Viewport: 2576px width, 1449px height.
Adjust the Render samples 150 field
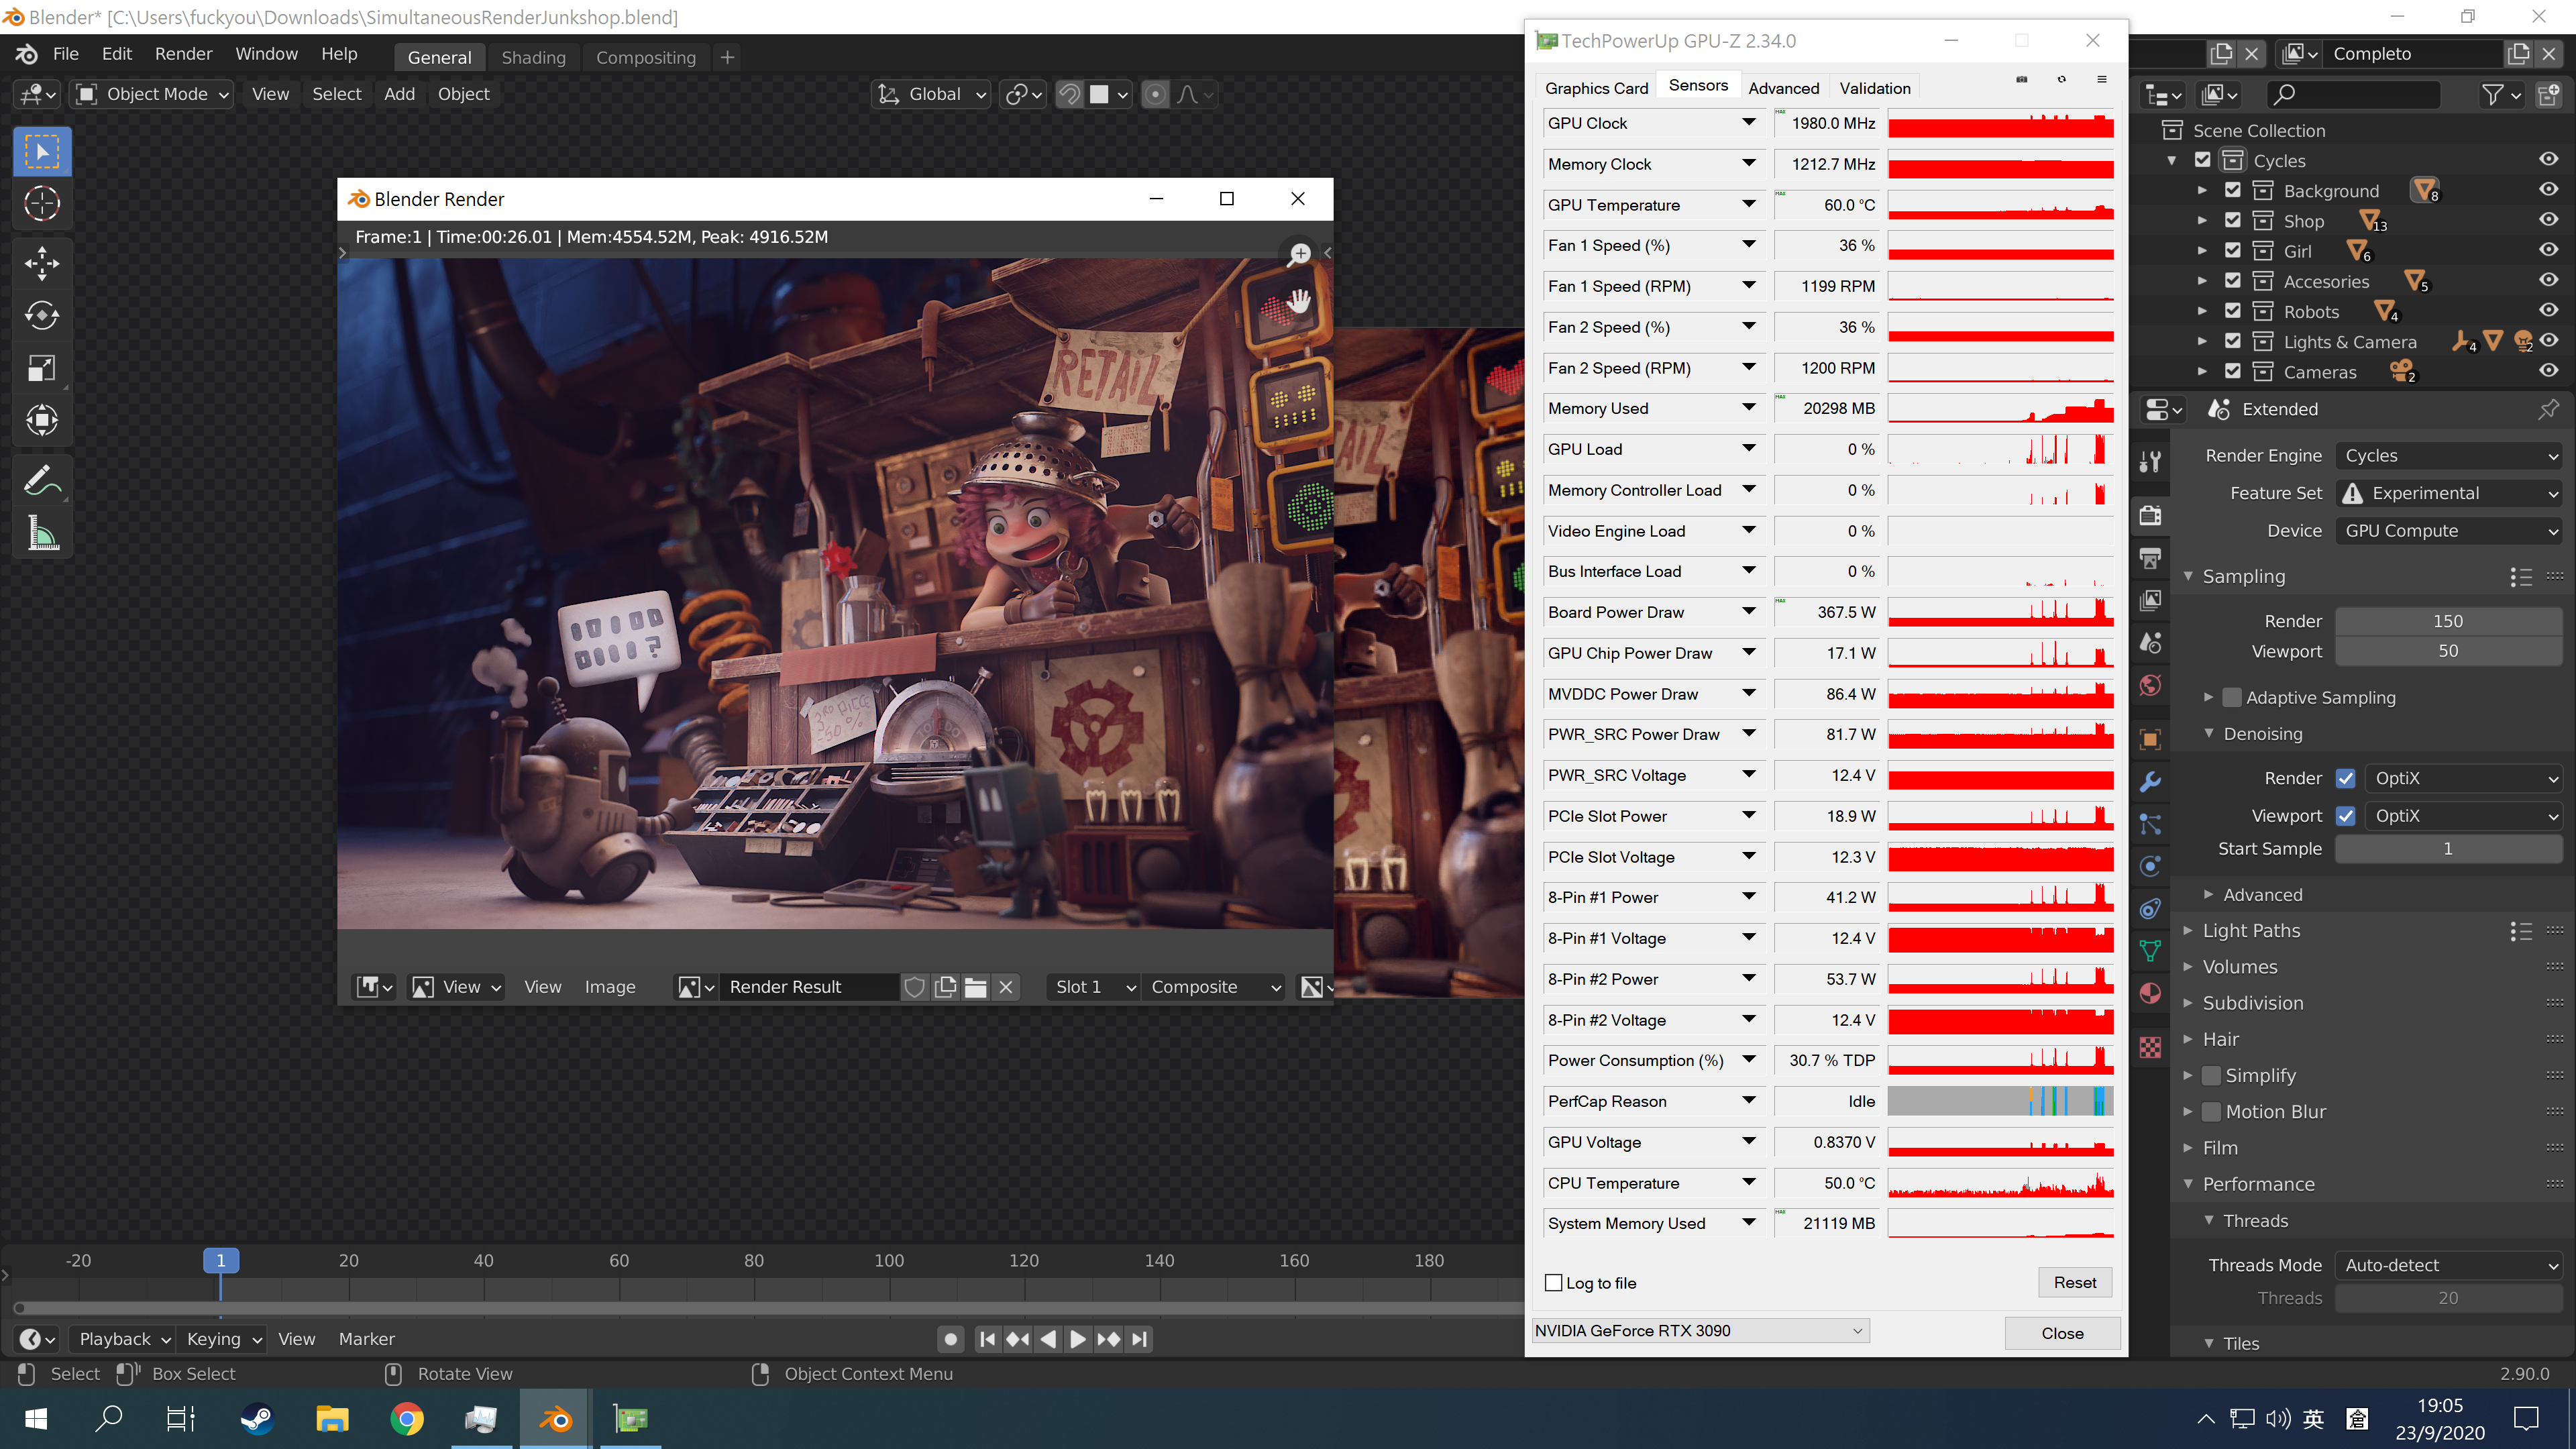[2448, 621]
